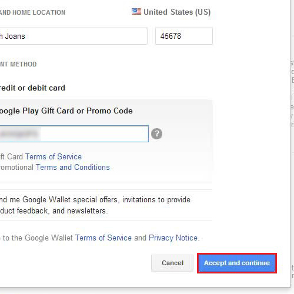The width and height of the screenshot is (294, 294).
Task: Select Google Play Gift Card or Promo Code
Action: click(66, 111)
